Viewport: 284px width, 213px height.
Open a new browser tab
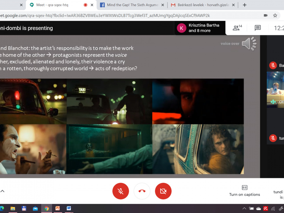pos(245,5)
